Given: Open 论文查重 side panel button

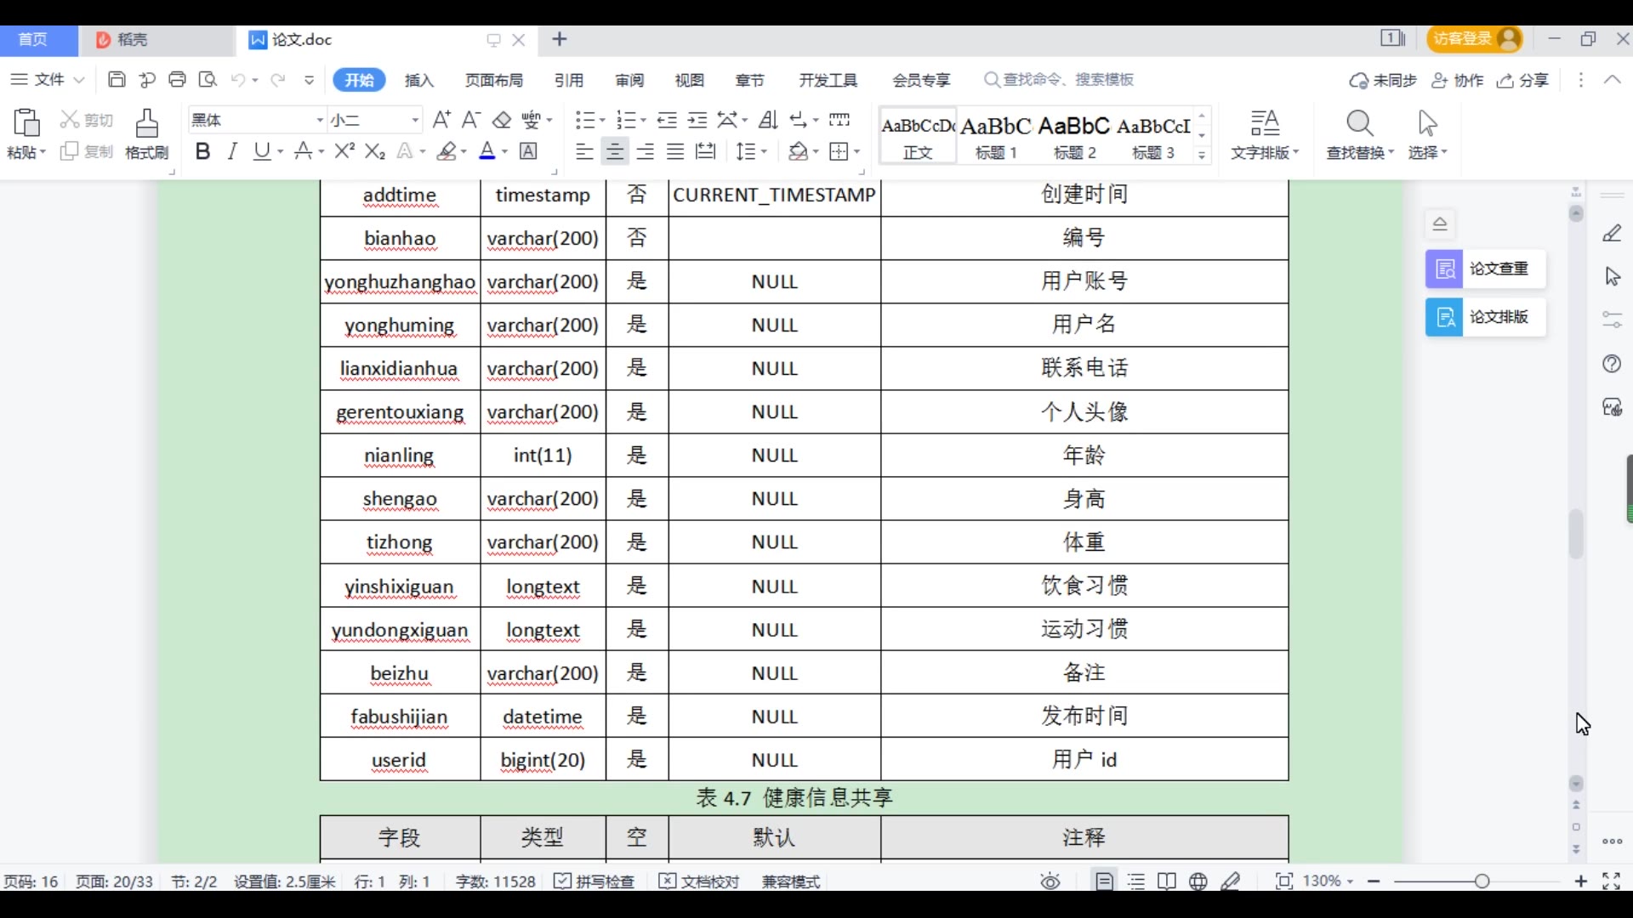Looking at the screenshot, I should tap(1485, 269).
